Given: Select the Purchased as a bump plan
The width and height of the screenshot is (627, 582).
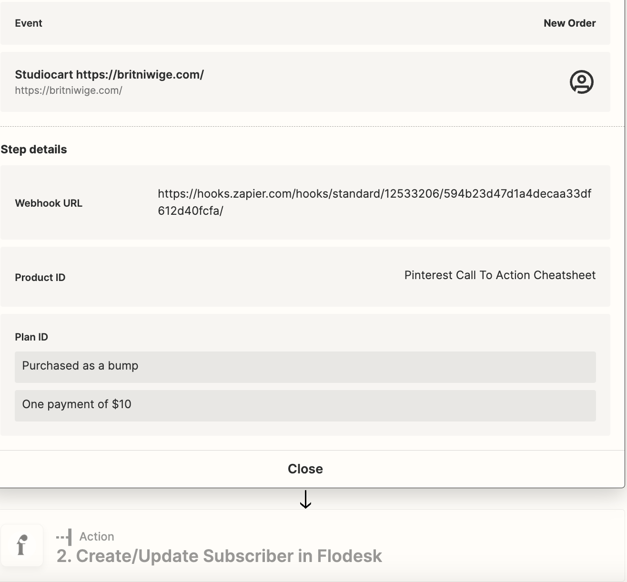Looking at the screenshot, I should point(305,367).
